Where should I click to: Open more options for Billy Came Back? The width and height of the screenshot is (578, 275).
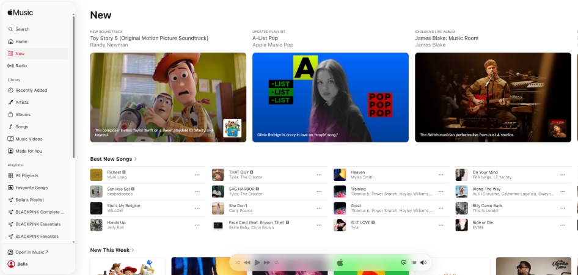(563, 208)
